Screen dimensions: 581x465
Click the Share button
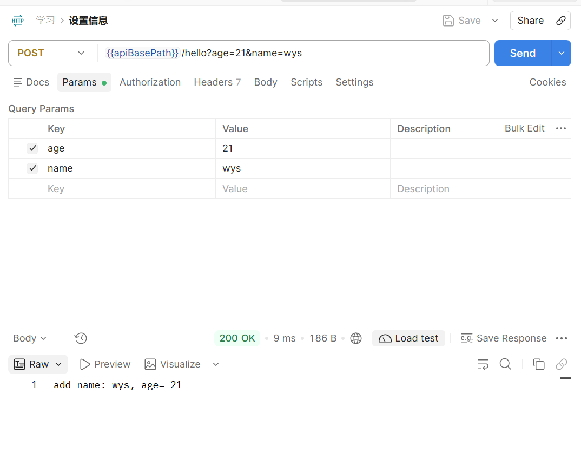(x=531, y=21)
